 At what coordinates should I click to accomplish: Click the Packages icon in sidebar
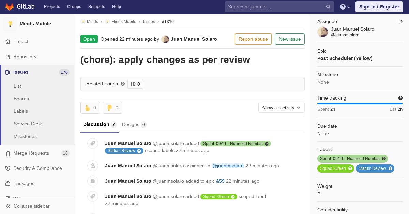click(x=8, y=184)
